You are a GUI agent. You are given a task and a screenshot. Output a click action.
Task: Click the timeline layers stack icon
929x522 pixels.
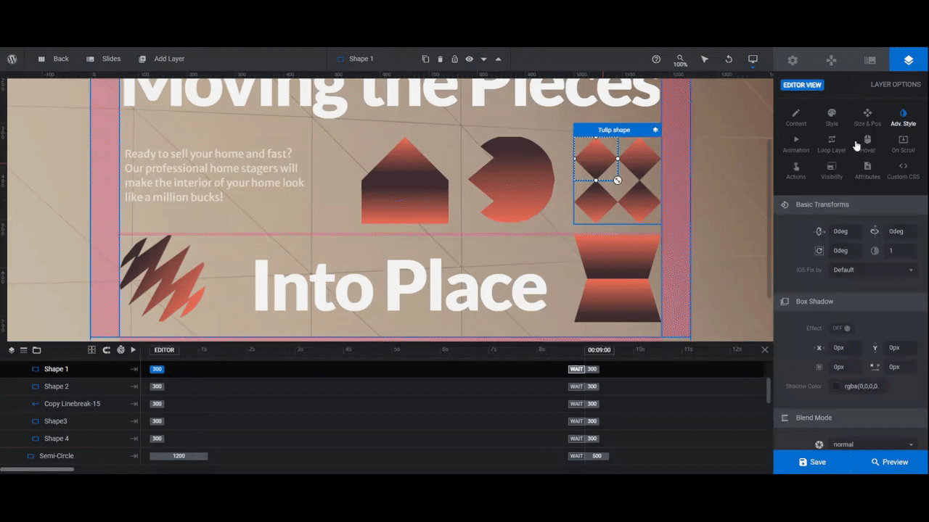(12, 350)
